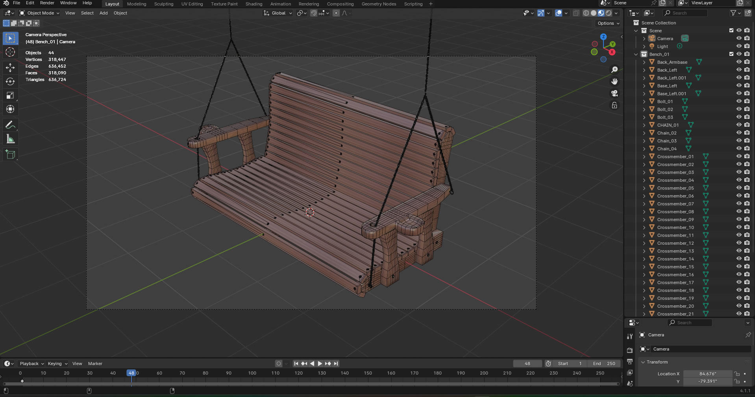Open the Keying dropdown in timeline

57,364
